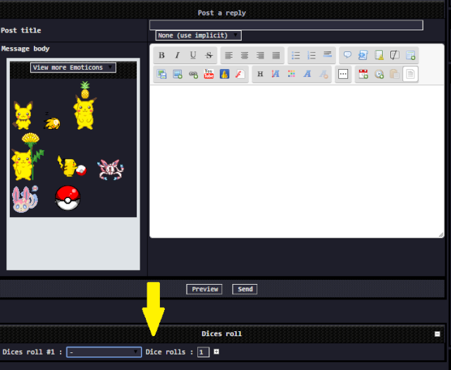Insert the standing Sylveon emoticon
The width and height of the screenshot is (451, 370).
pos(111,170)
